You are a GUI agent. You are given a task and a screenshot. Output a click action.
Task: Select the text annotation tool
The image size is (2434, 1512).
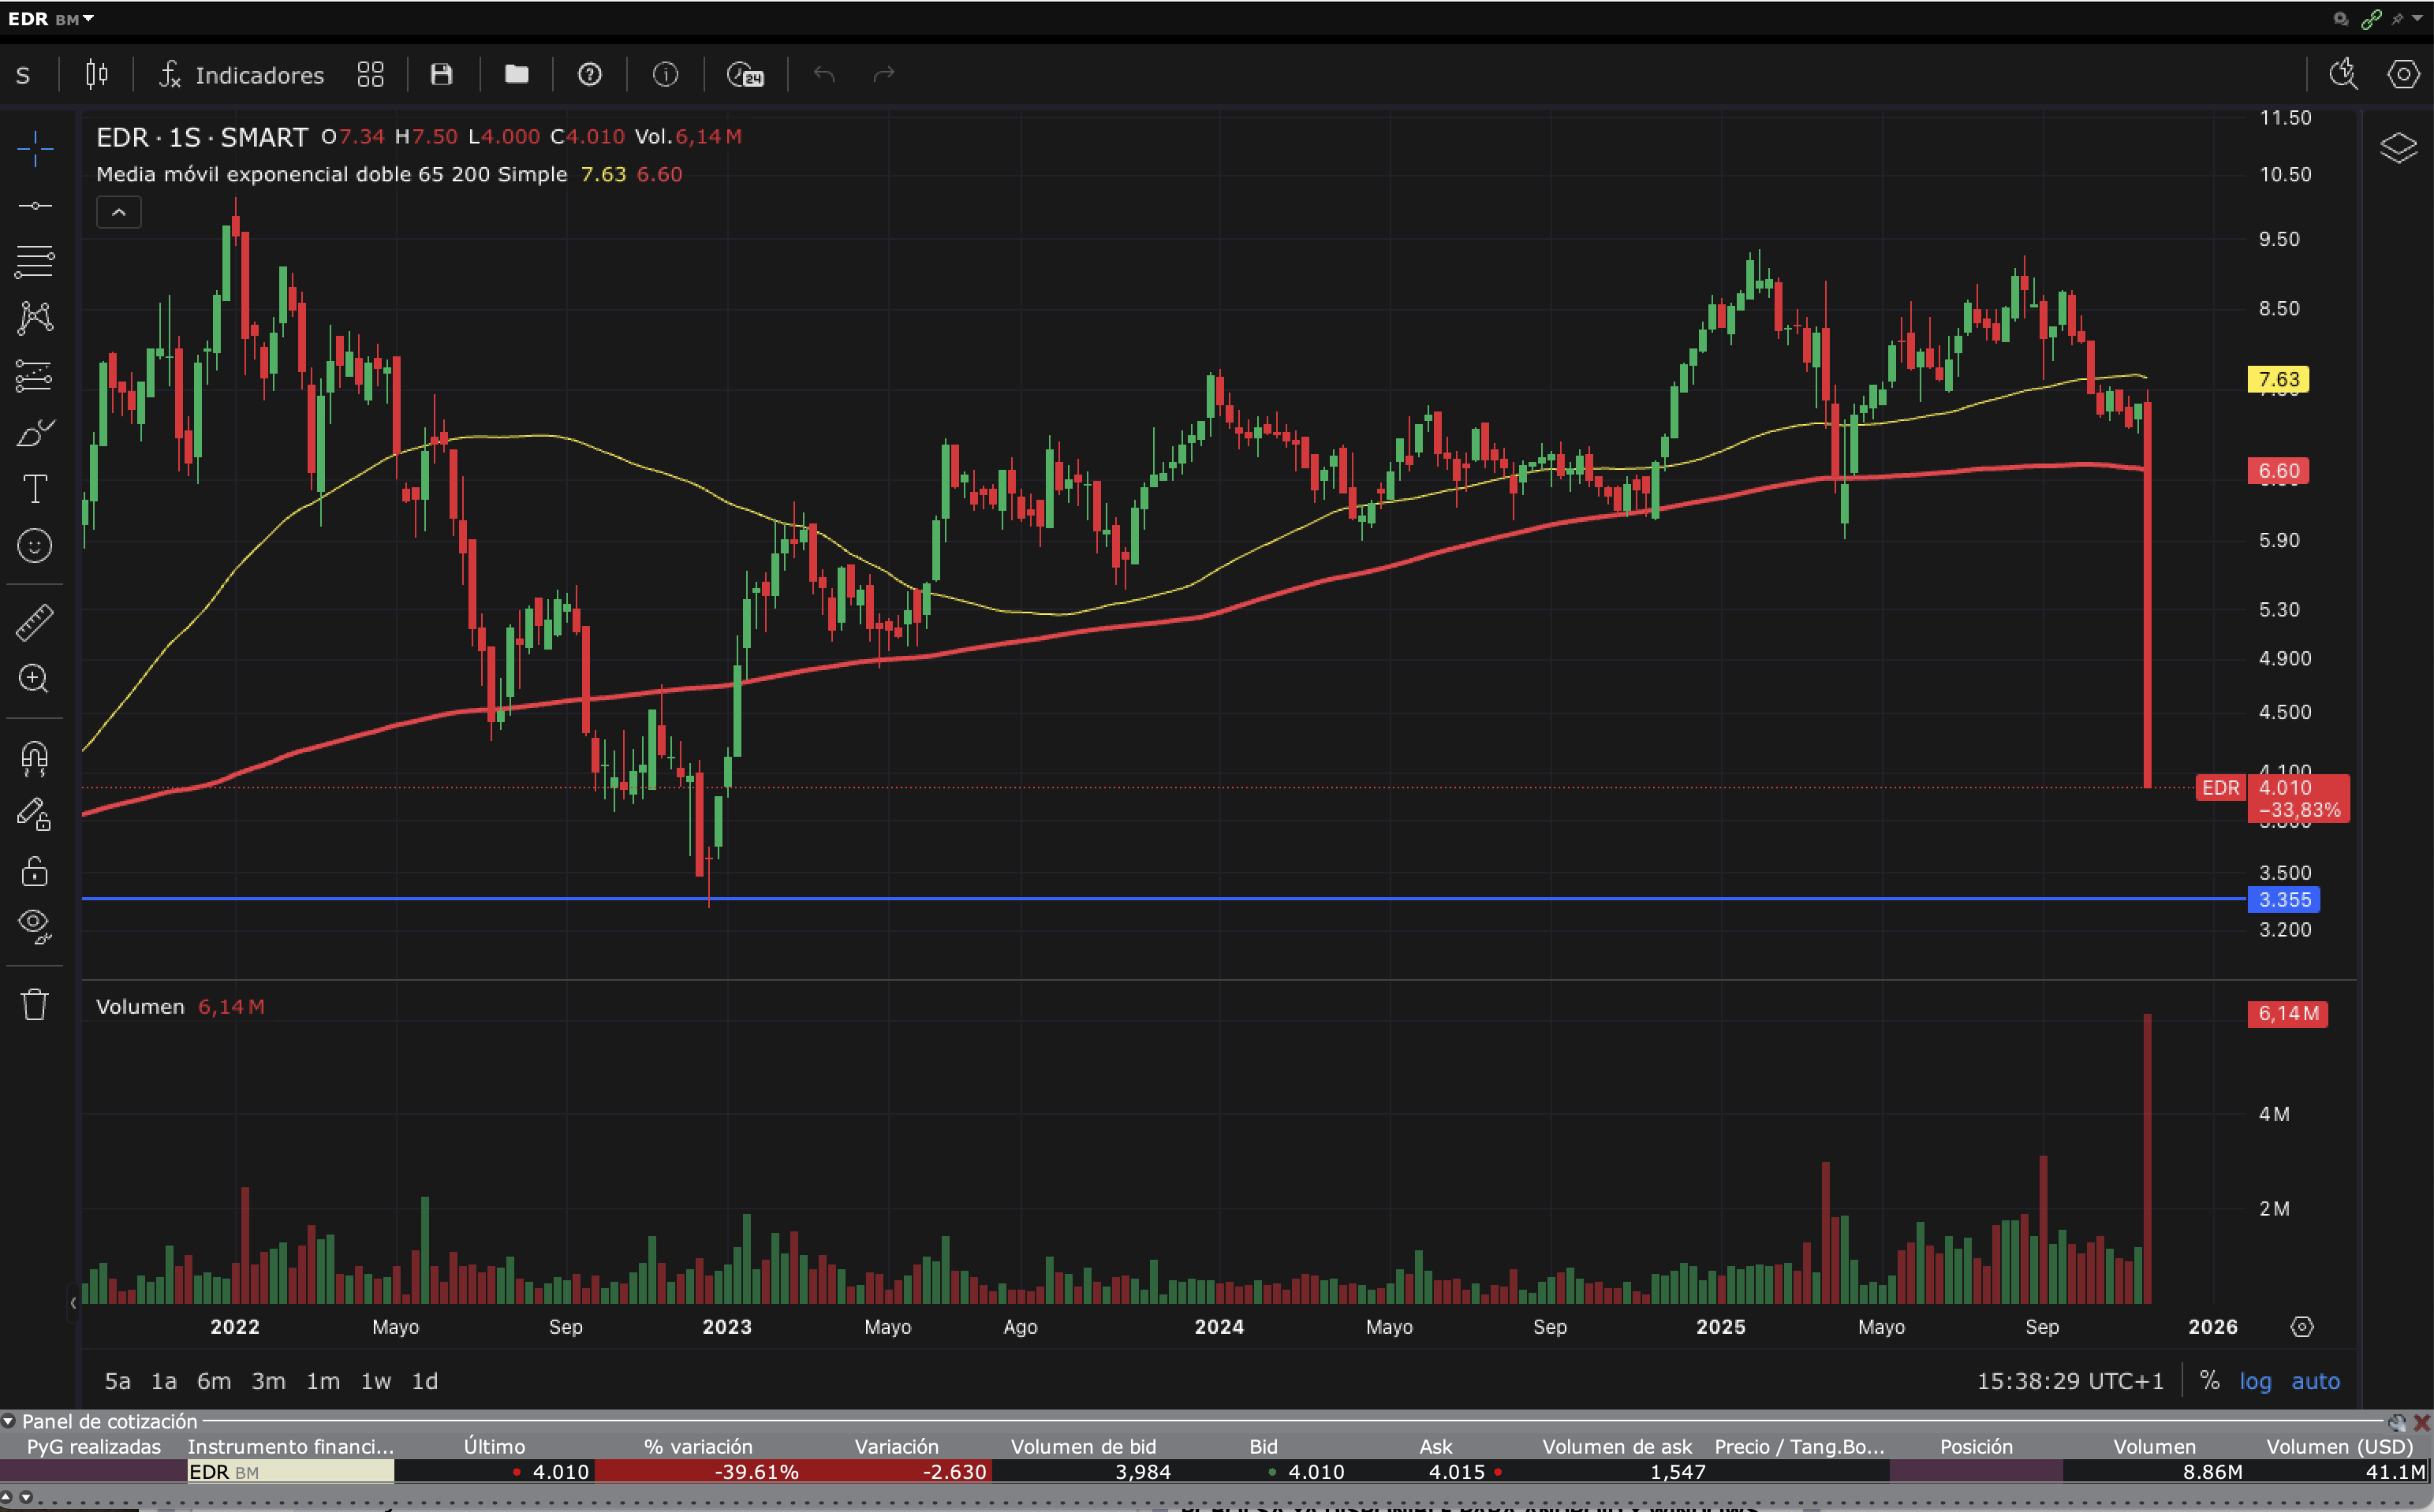tap(34, 489)
